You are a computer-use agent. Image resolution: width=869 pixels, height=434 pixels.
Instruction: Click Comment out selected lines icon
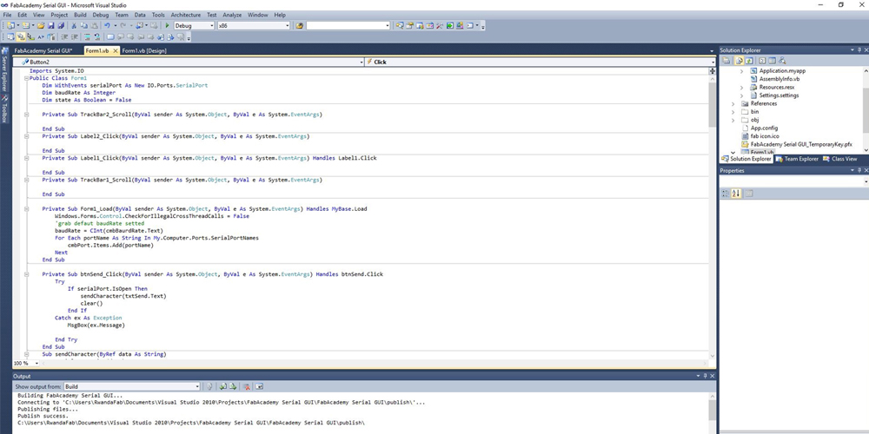87,37
